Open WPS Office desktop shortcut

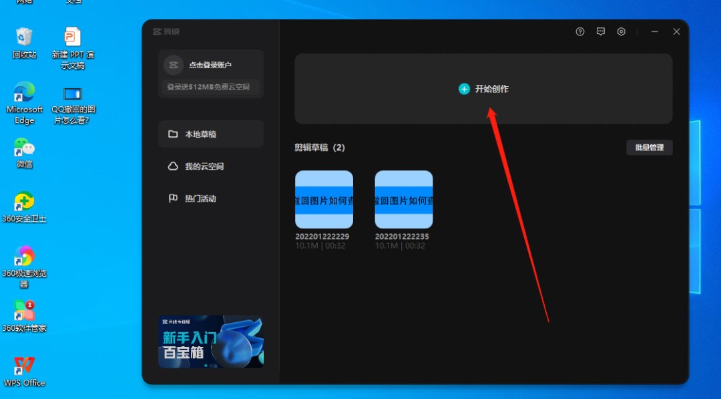tap(24, 372)
